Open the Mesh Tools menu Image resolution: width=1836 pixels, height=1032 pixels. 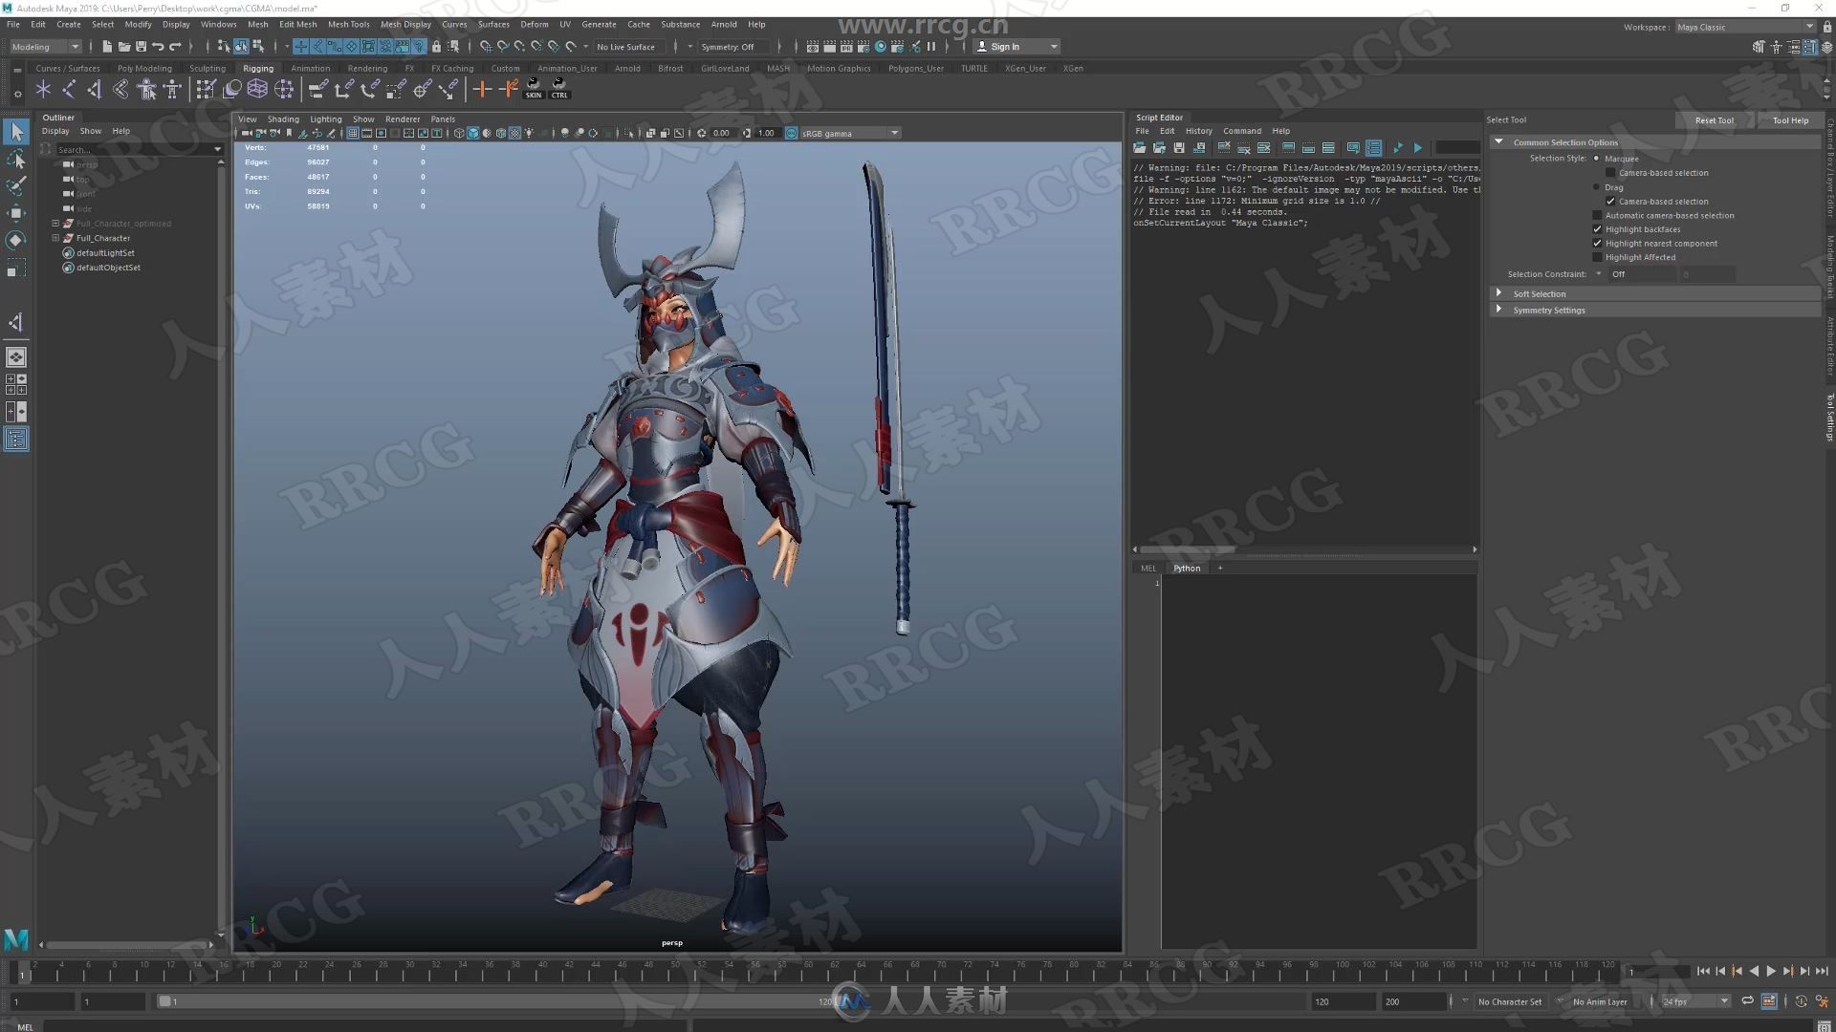[348, 25]
